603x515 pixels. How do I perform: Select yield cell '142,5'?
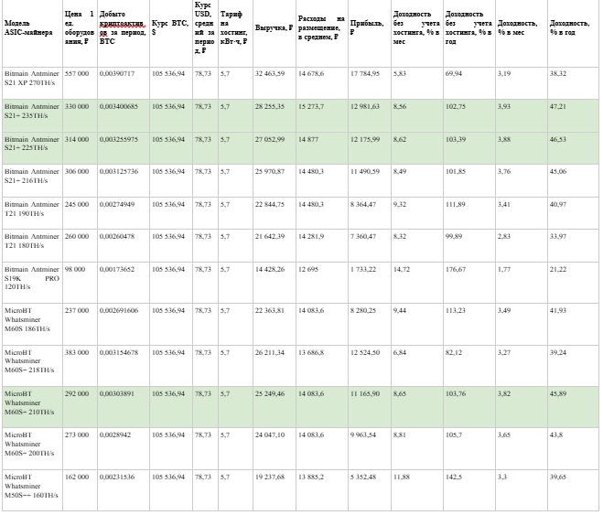[469, 490]
